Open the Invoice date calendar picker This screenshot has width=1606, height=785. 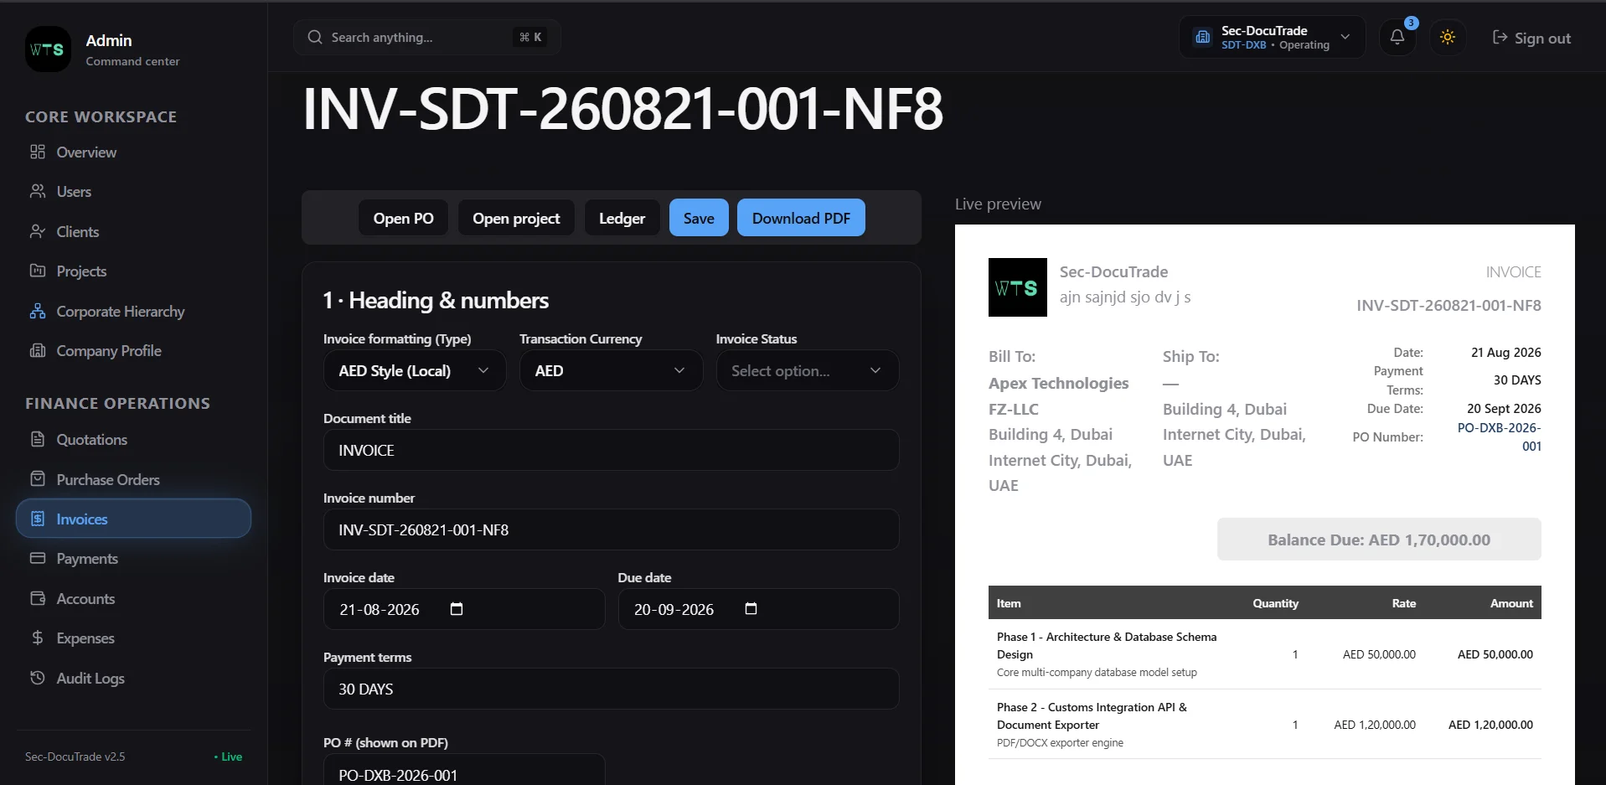coord(457,609)
